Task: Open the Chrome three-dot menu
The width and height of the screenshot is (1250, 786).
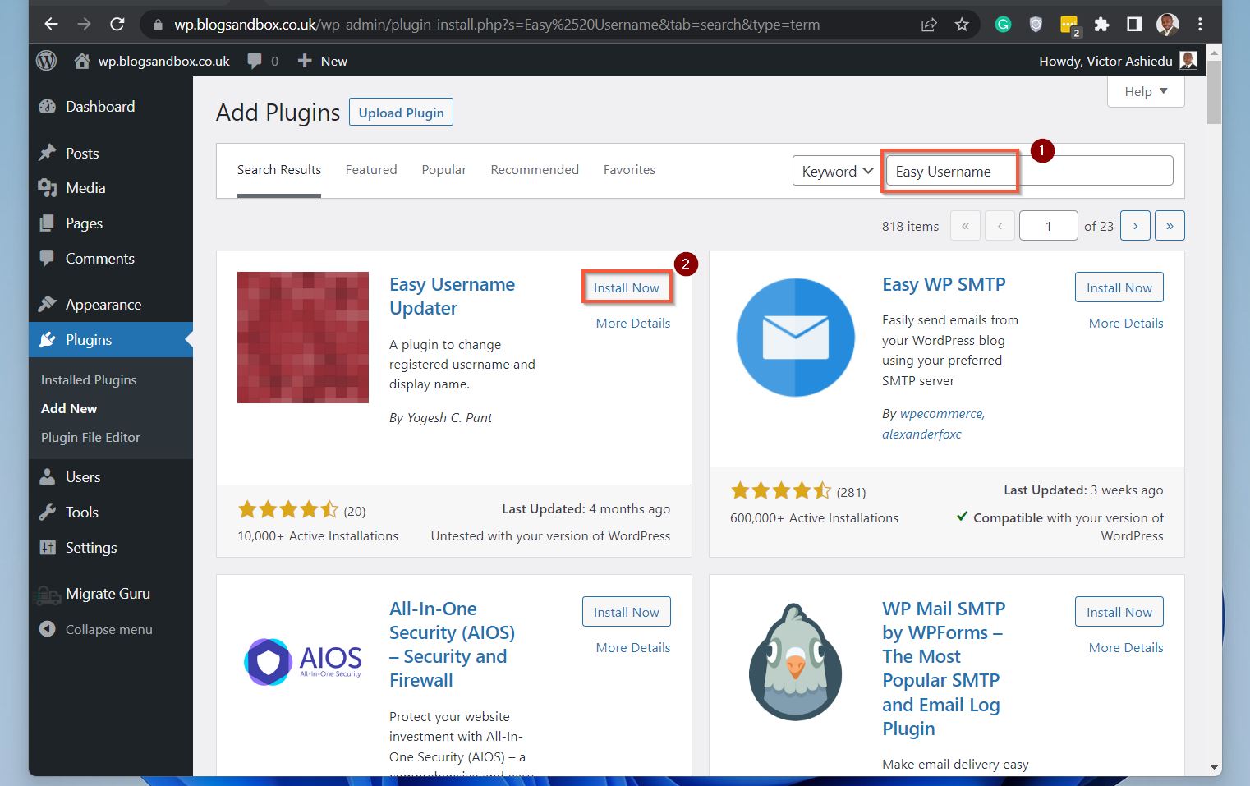Action: pos(1200,25)
